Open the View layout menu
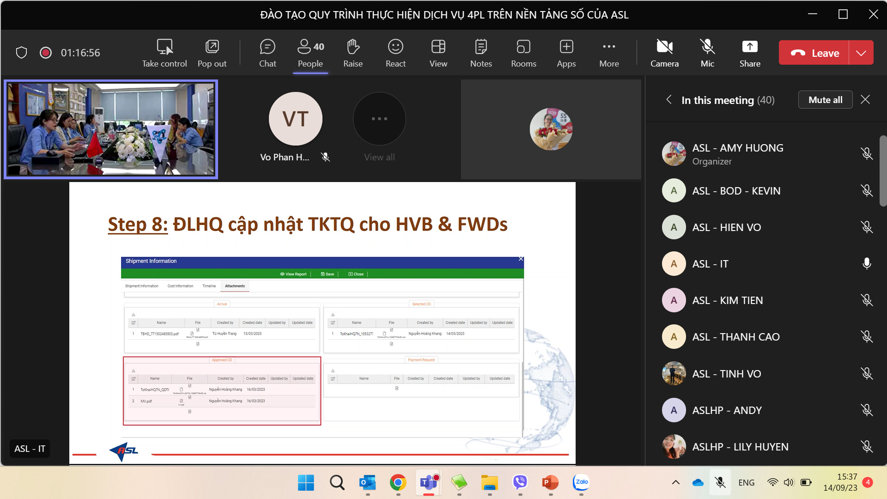 coord(438,53)
